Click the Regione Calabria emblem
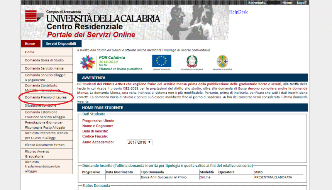 pos(222,63)
